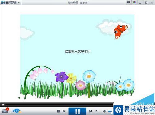Pause the video with the blue pause button

pyautogui.click(x=77, y=111)
